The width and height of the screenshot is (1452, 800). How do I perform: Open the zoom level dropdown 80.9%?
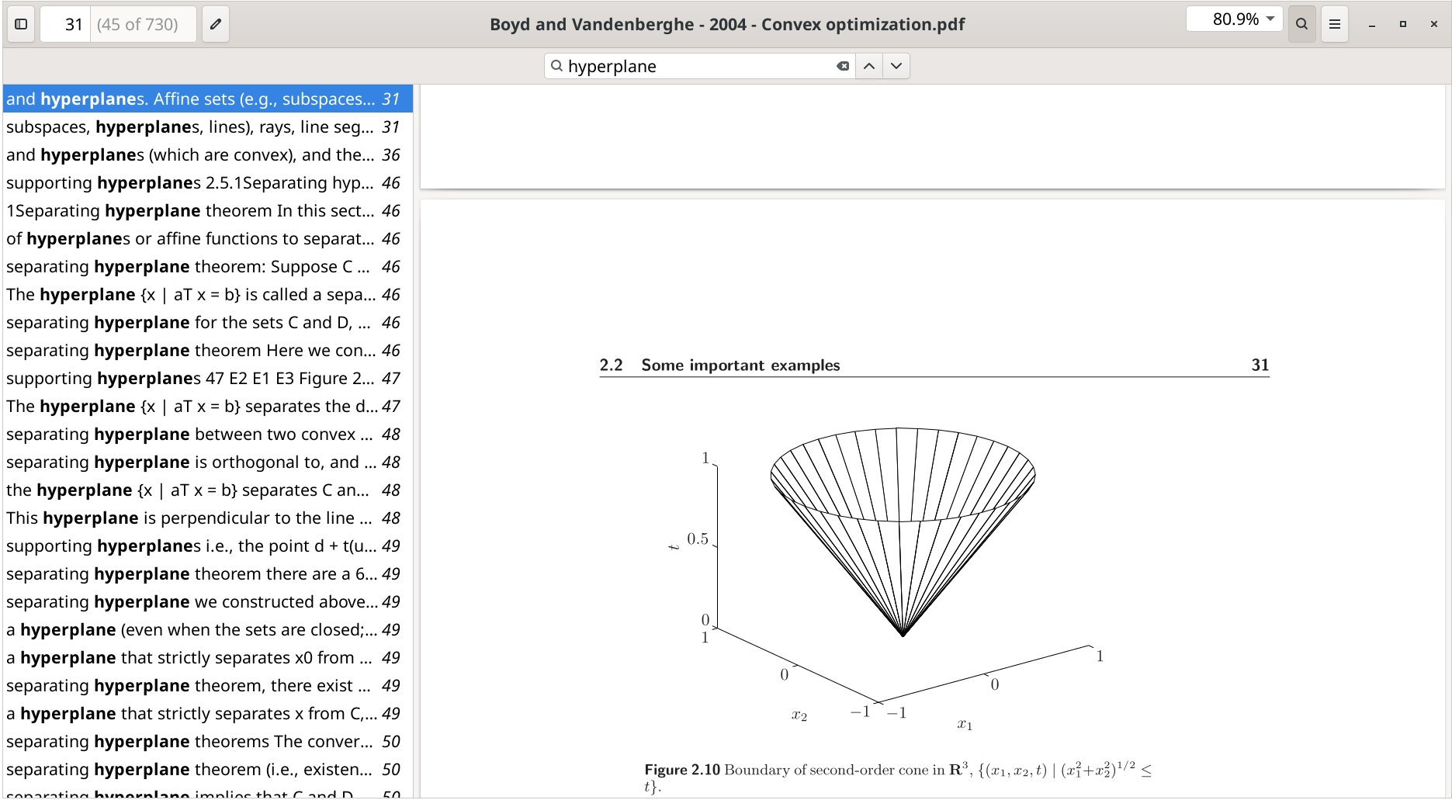tap(1235, 19)
